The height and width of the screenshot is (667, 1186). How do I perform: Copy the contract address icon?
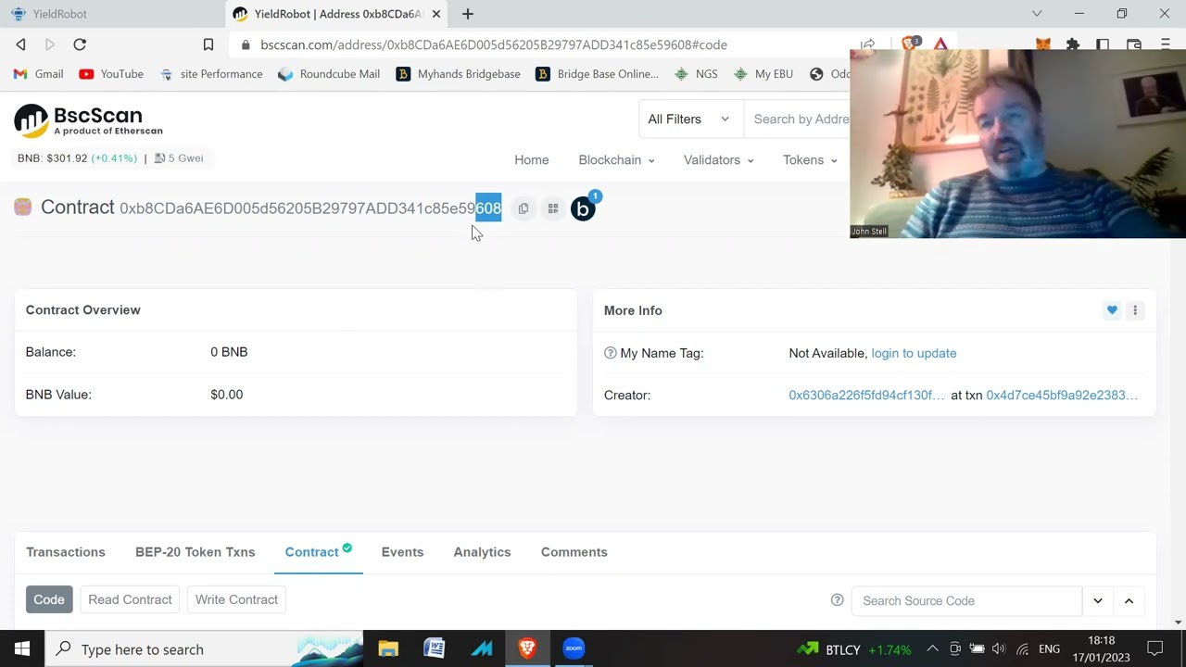coord(524,209)
